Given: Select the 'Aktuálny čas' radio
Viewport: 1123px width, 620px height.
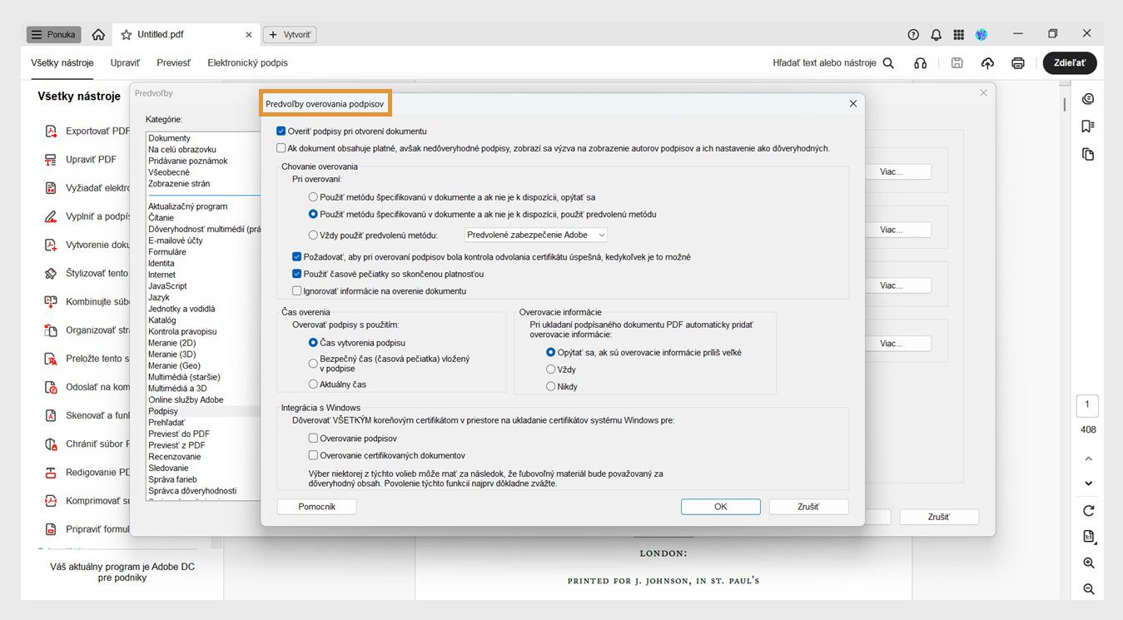Looking at the screenshot, I should coord(313,384).
